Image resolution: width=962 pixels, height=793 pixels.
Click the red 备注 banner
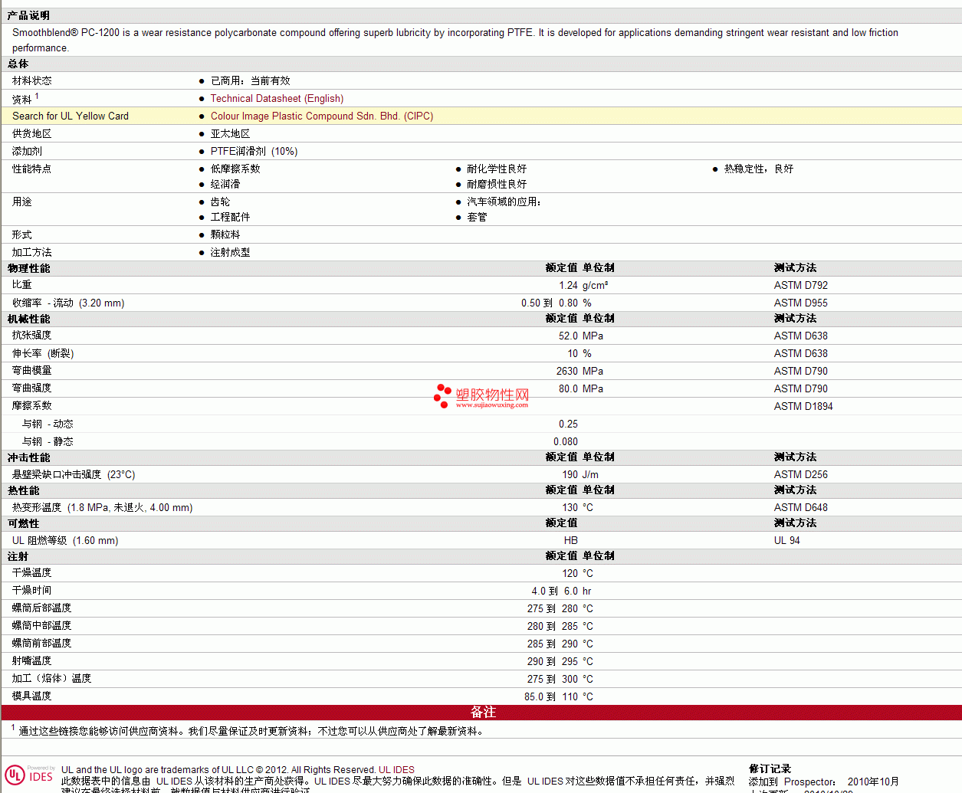[482, 712]
